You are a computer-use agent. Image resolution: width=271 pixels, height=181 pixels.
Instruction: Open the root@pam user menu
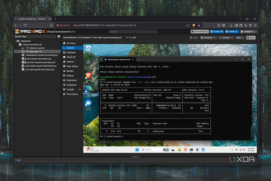(x=248, y=31)
